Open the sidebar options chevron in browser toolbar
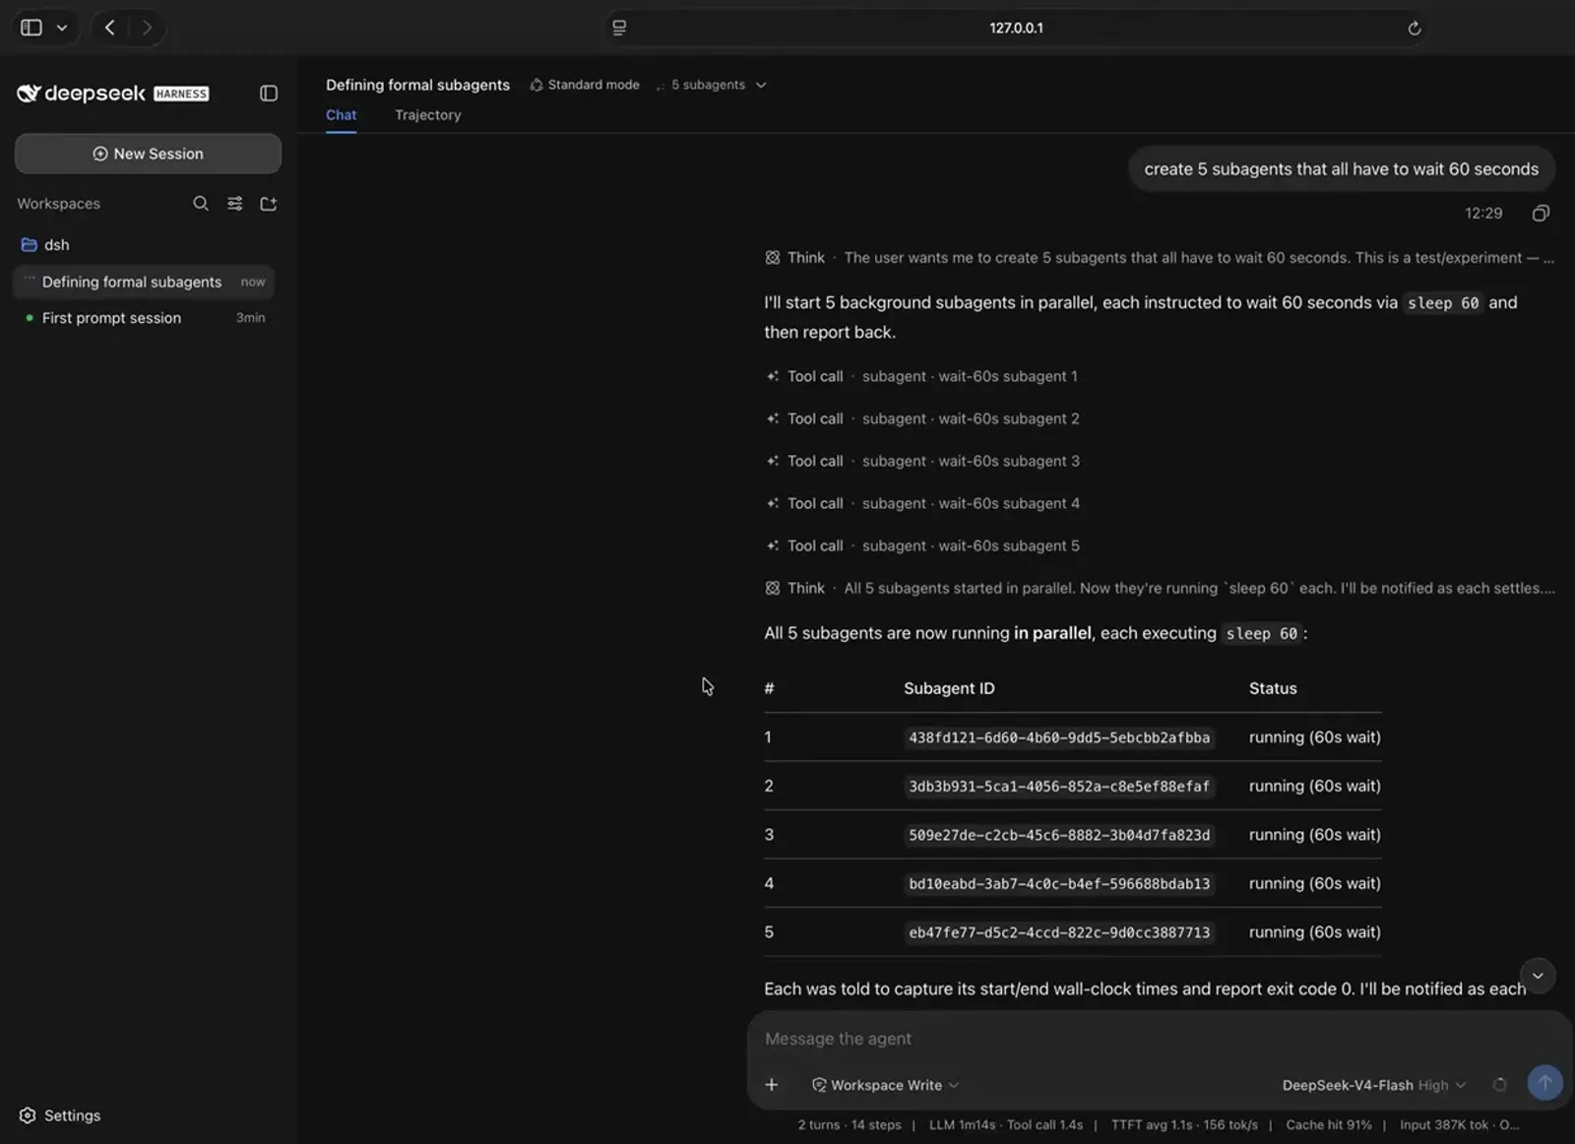 pos(62,28)
